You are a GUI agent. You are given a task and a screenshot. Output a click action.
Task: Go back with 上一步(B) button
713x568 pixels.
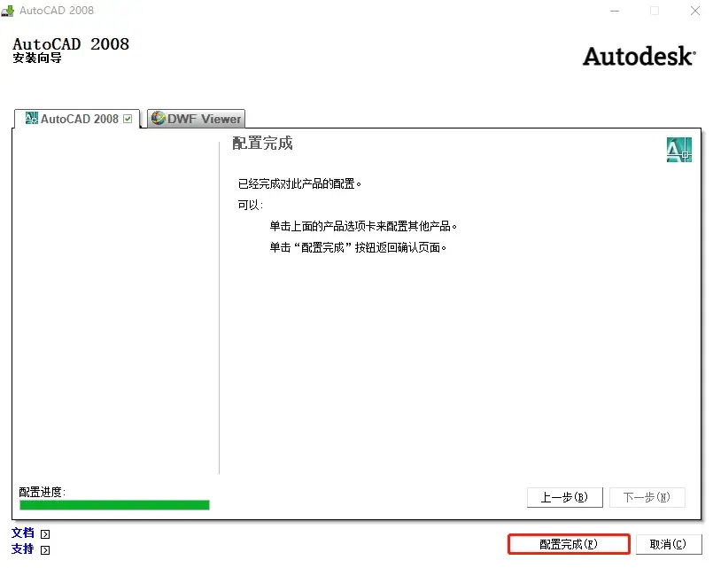pos(565,497)
